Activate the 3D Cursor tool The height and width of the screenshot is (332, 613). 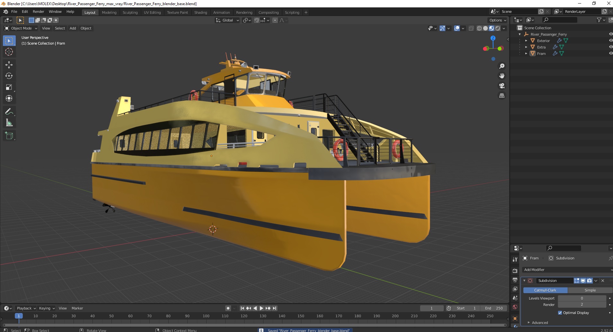pyautogui.click(x=9, y=52)
